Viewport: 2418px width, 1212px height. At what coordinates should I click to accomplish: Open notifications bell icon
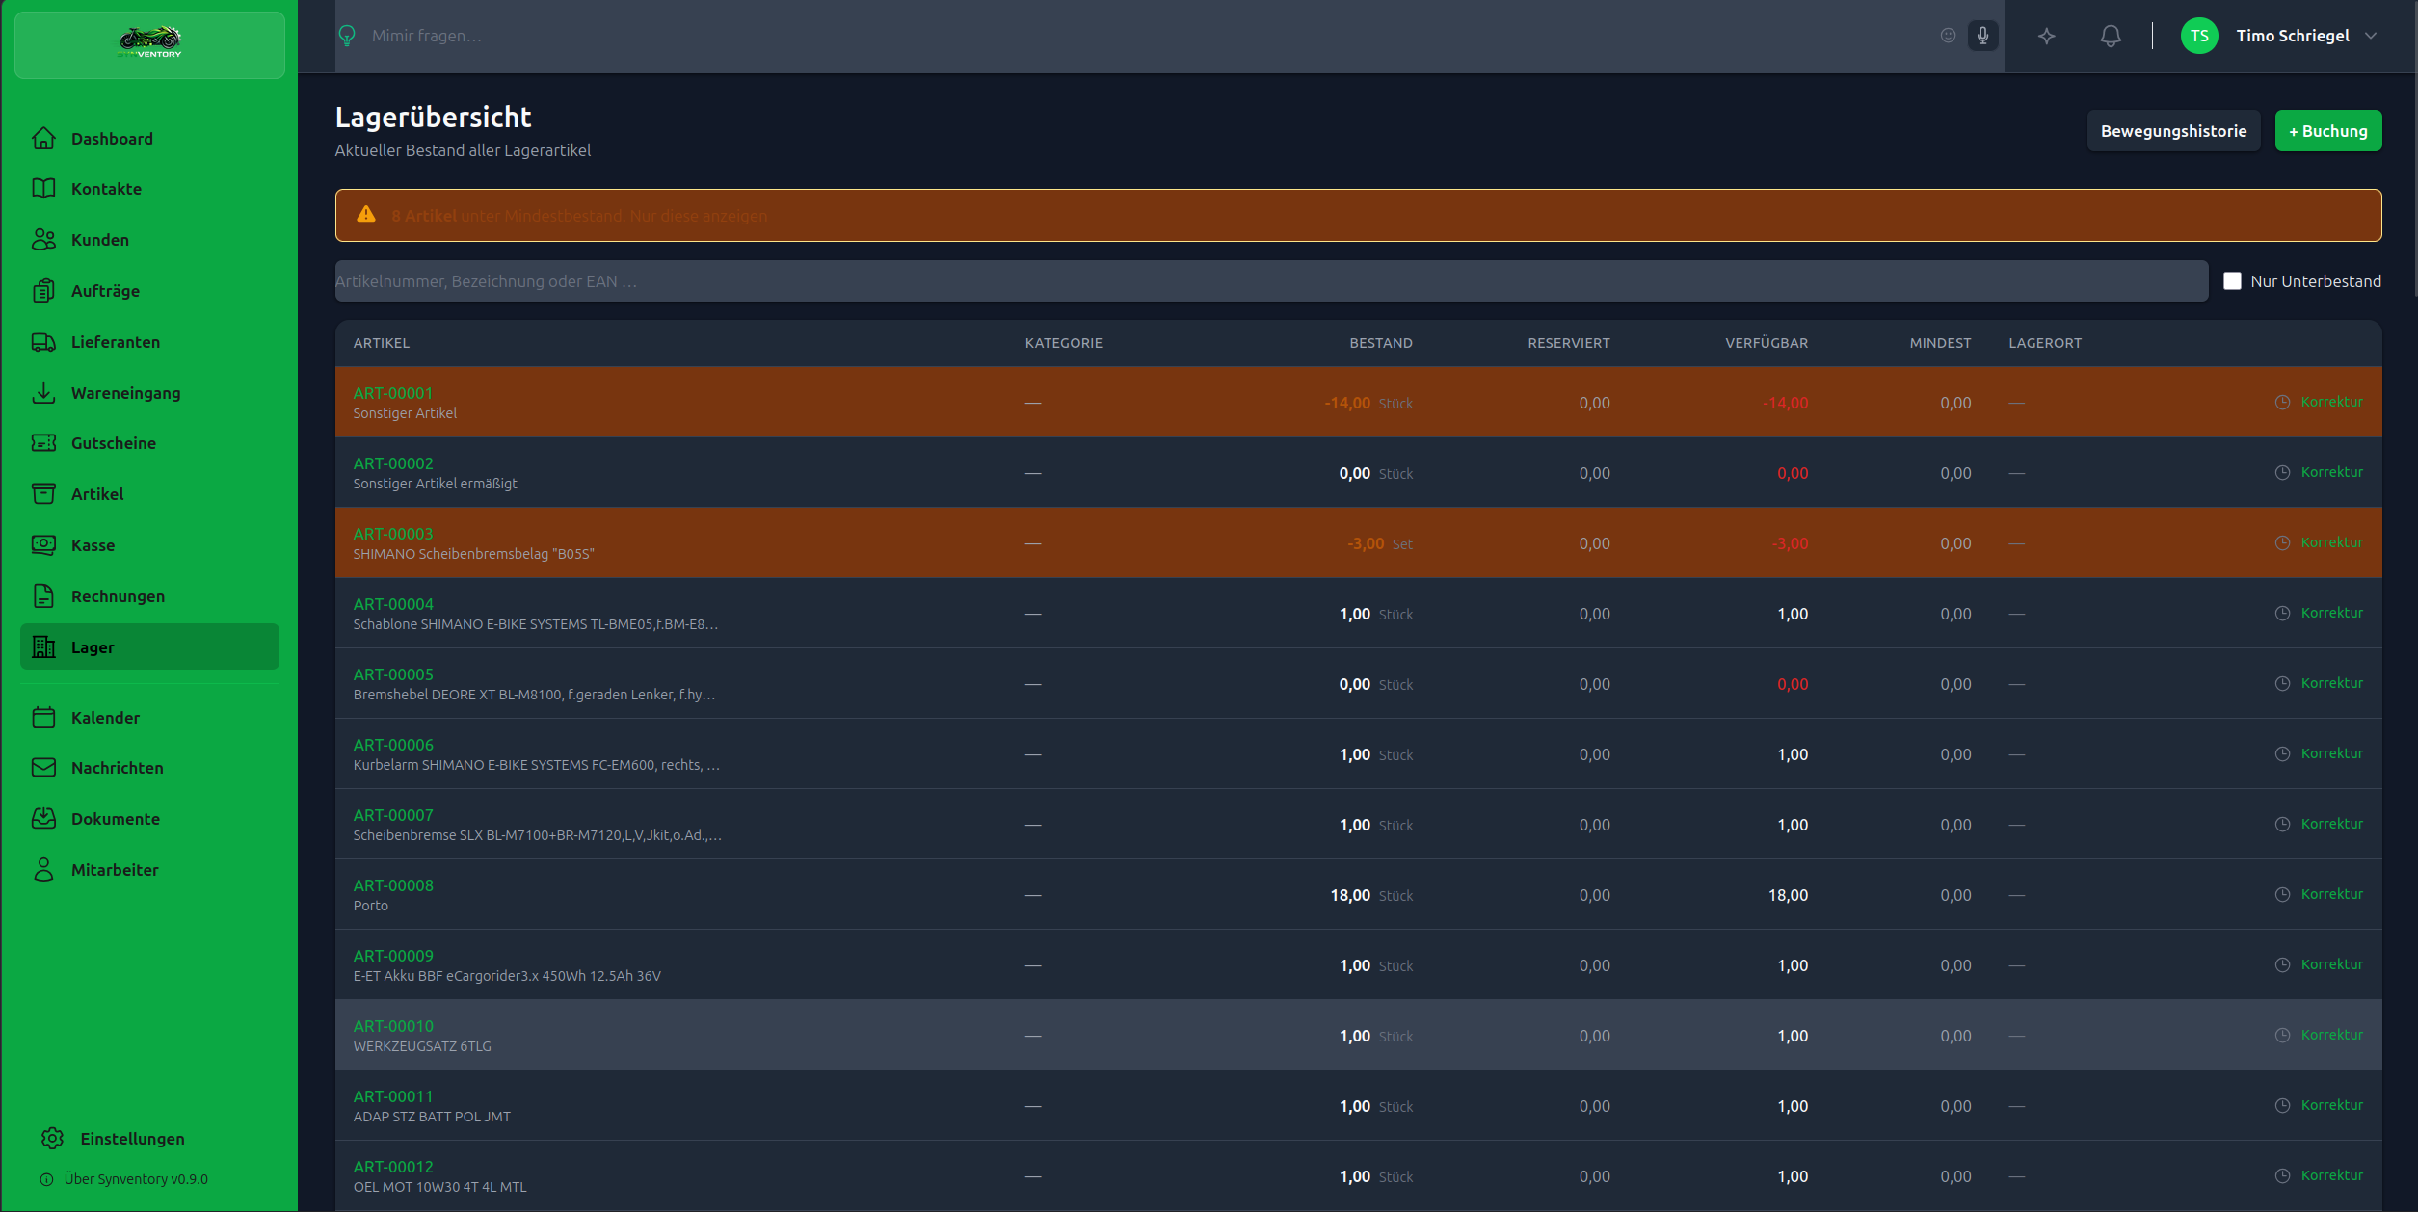click(2111, 36)
